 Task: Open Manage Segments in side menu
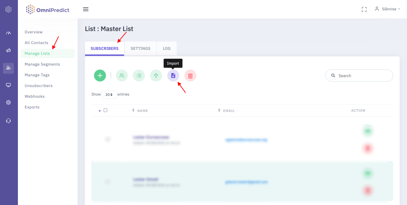(42, 64)
